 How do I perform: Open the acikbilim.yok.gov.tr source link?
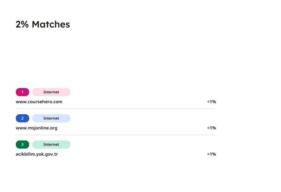coord(37,154)
